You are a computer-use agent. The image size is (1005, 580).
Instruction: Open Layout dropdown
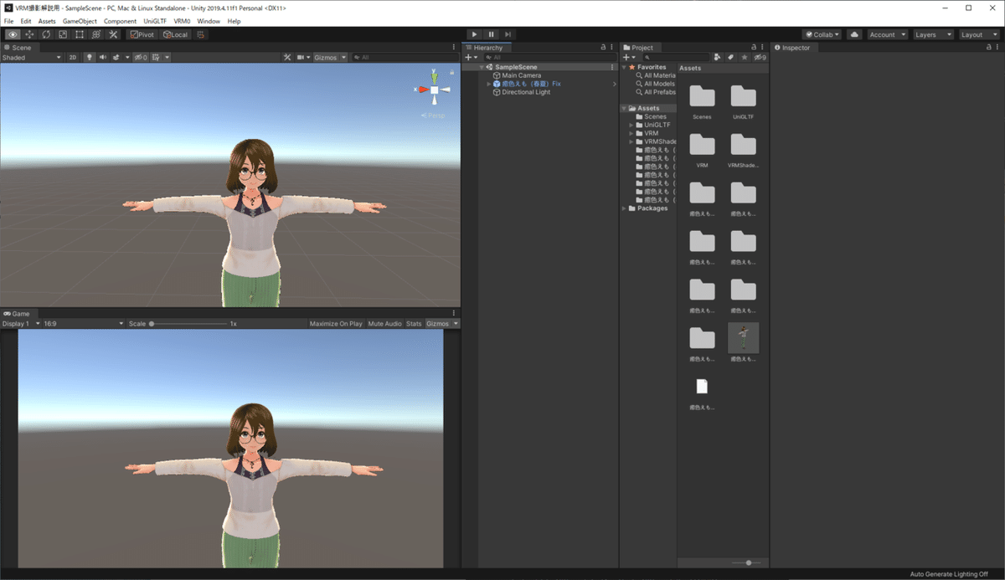978,34
